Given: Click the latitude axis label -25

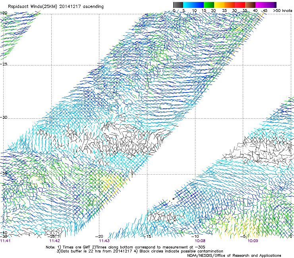Looking at the screenshot, I should pyautogui.click(x=4, y=64).
